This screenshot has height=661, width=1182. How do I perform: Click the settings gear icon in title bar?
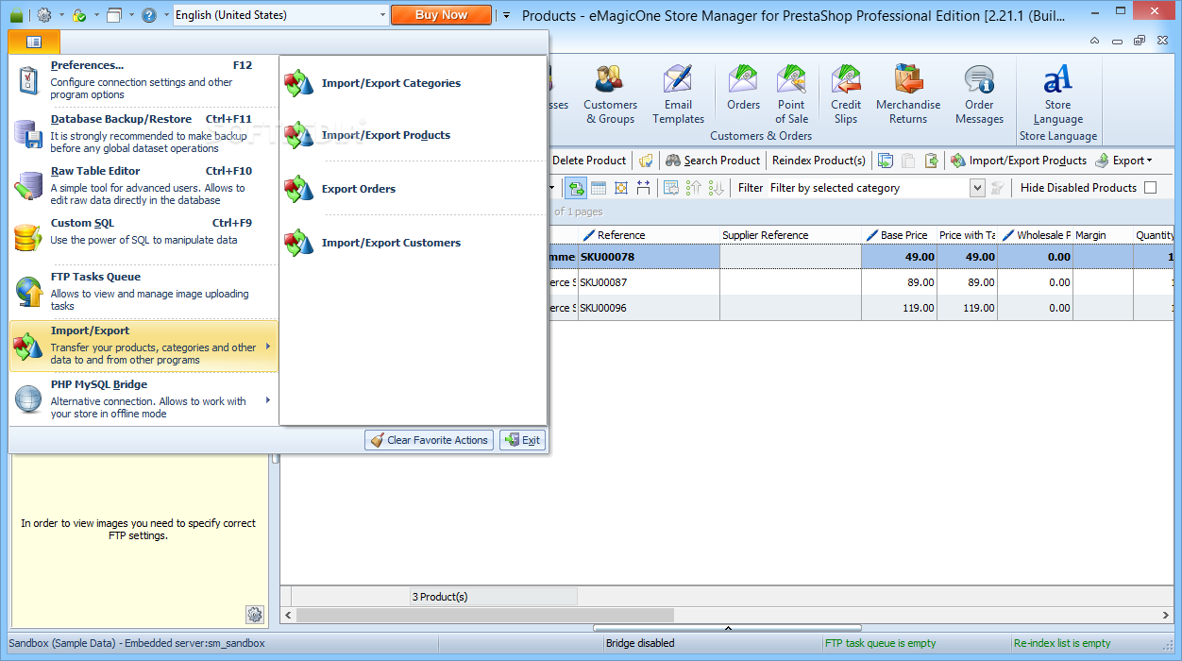(x=44, y=15)
